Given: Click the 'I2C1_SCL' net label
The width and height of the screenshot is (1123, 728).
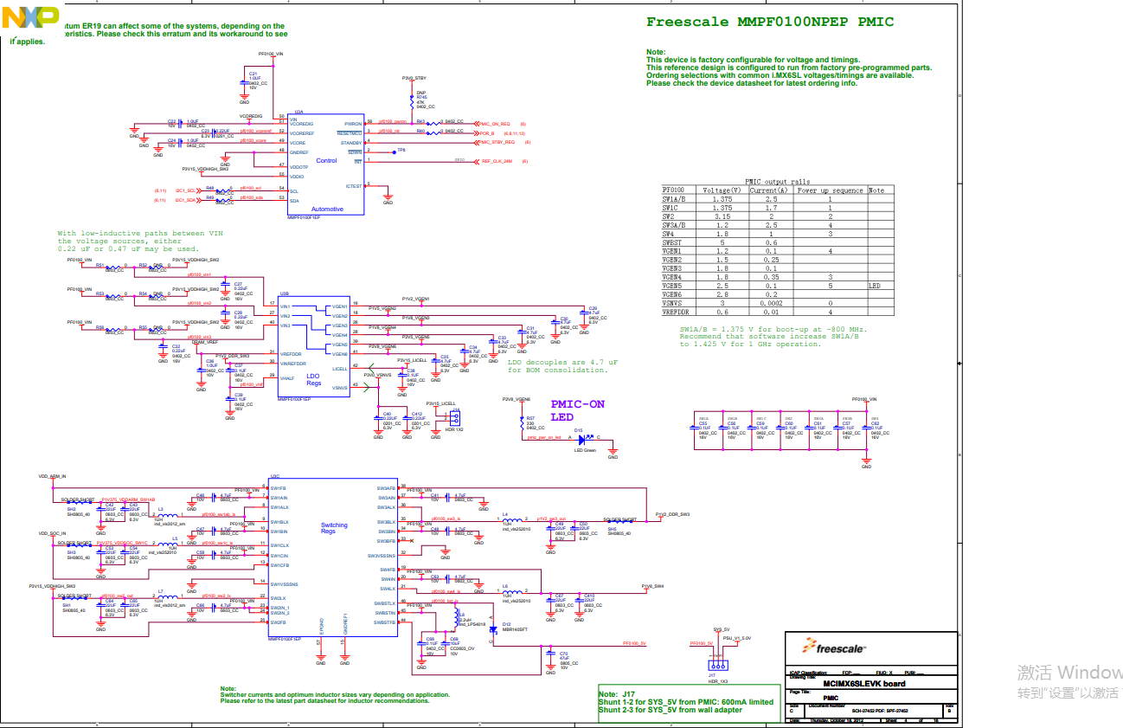Looking at the screenshot, I should 186,190.
